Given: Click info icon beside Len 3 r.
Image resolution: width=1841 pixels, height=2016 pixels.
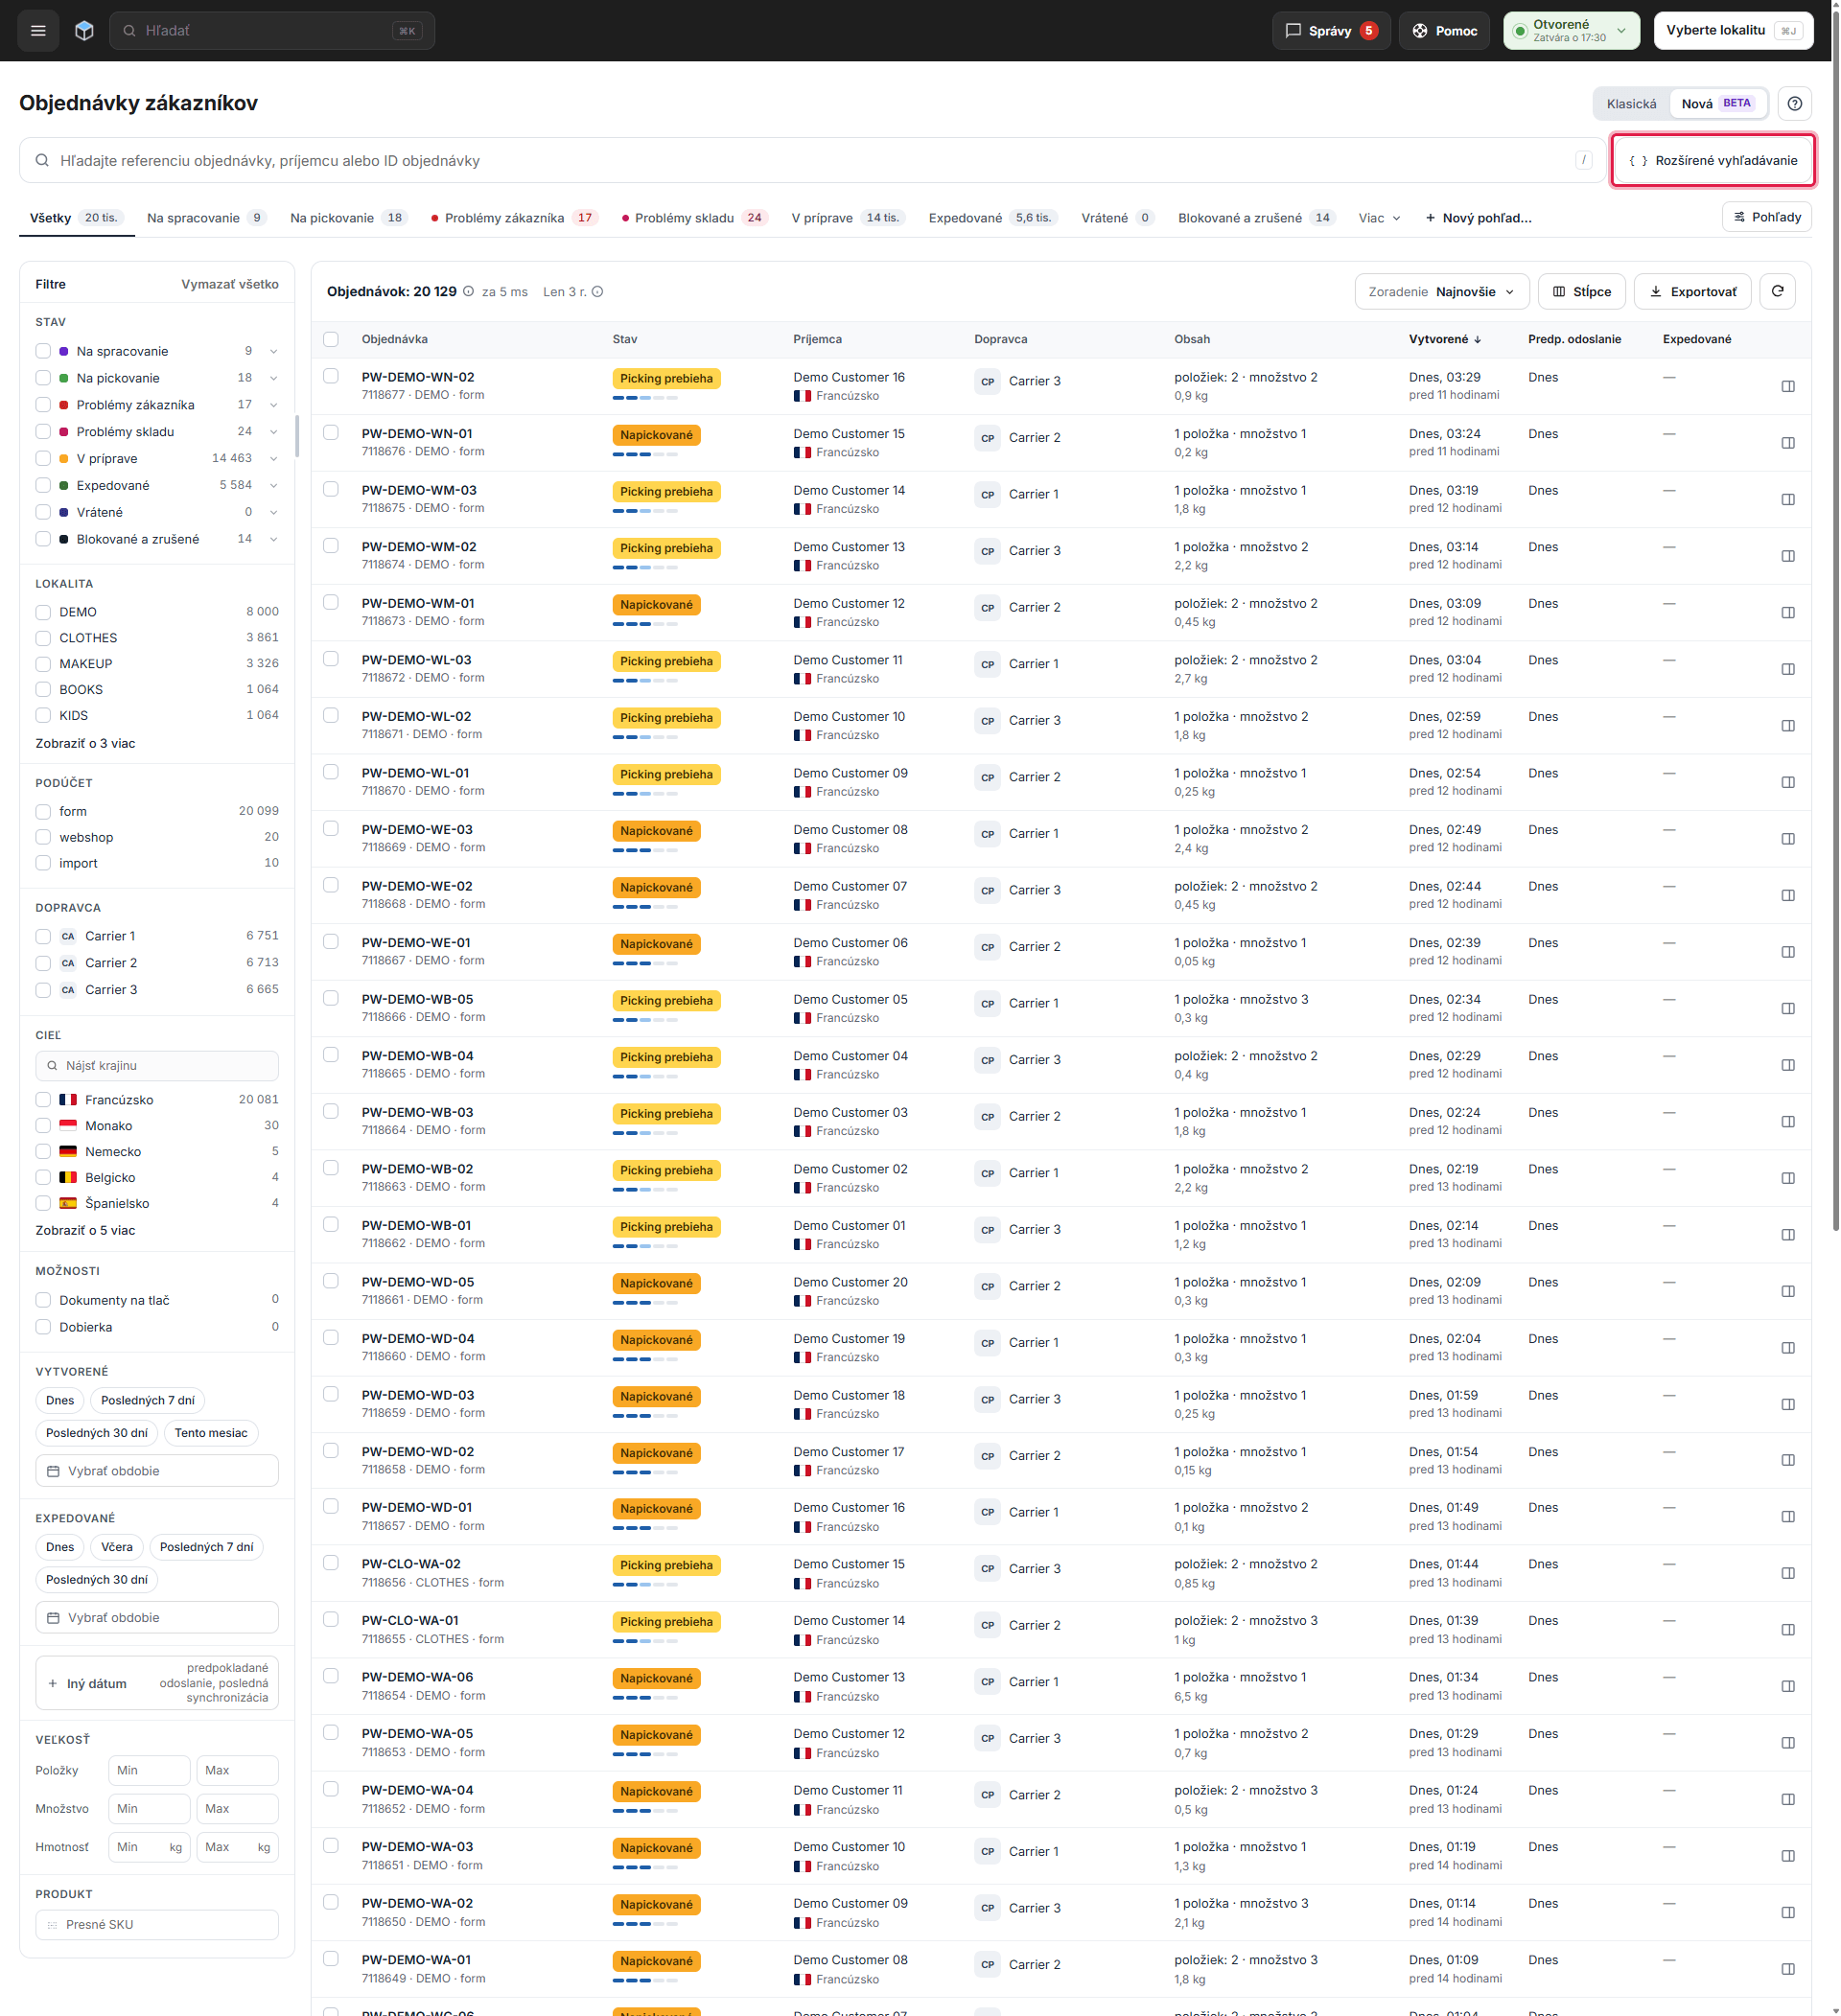Looking at the screenshot, I should click(x=598, y=292).
